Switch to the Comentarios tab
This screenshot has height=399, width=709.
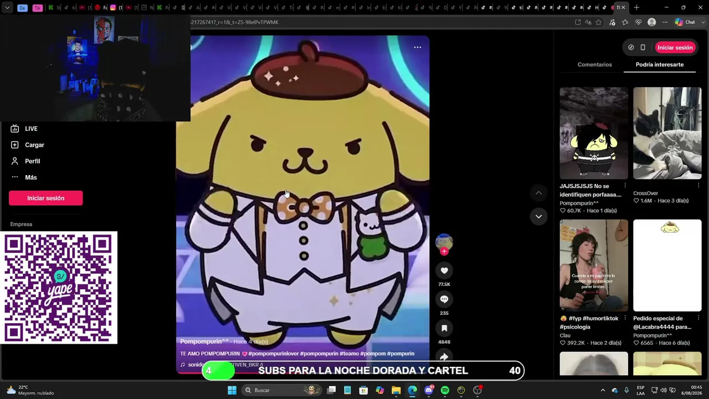click(595, 65)
